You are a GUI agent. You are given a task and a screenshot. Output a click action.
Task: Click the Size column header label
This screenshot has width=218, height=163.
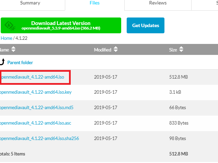(173, 50)
